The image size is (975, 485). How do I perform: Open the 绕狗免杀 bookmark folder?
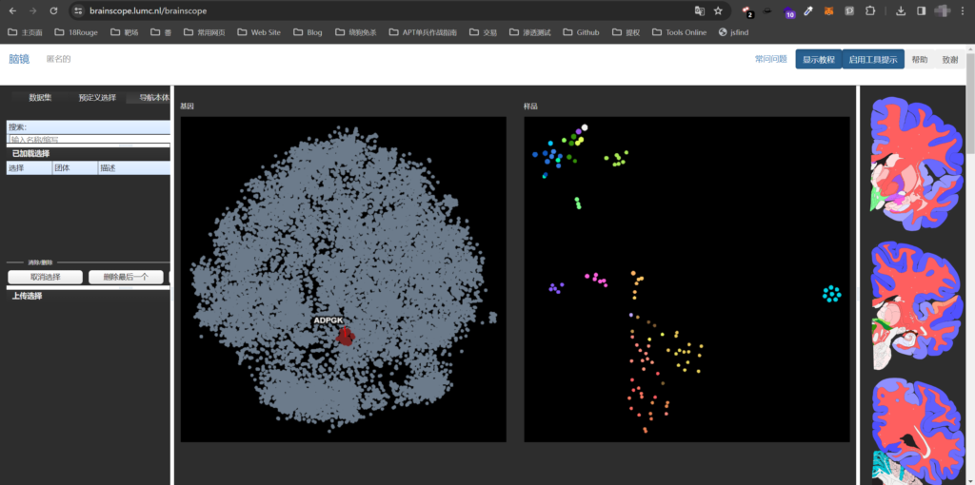pos(355,32)
